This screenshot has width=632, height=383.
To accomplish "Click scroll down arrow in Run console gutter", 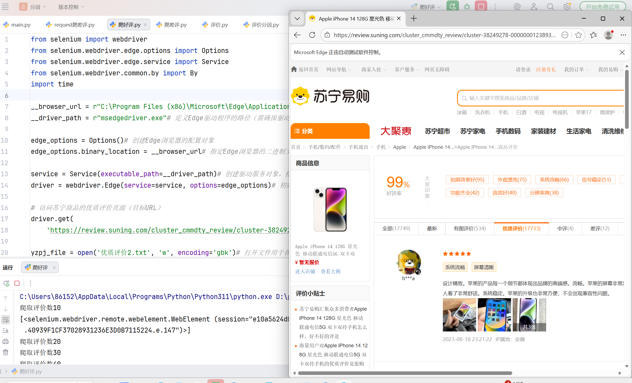I will click(6, 309).
